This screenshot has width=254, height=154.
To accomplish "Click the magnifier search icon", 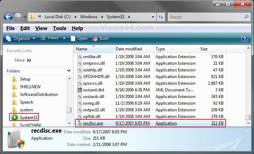I will click(246, 16).
